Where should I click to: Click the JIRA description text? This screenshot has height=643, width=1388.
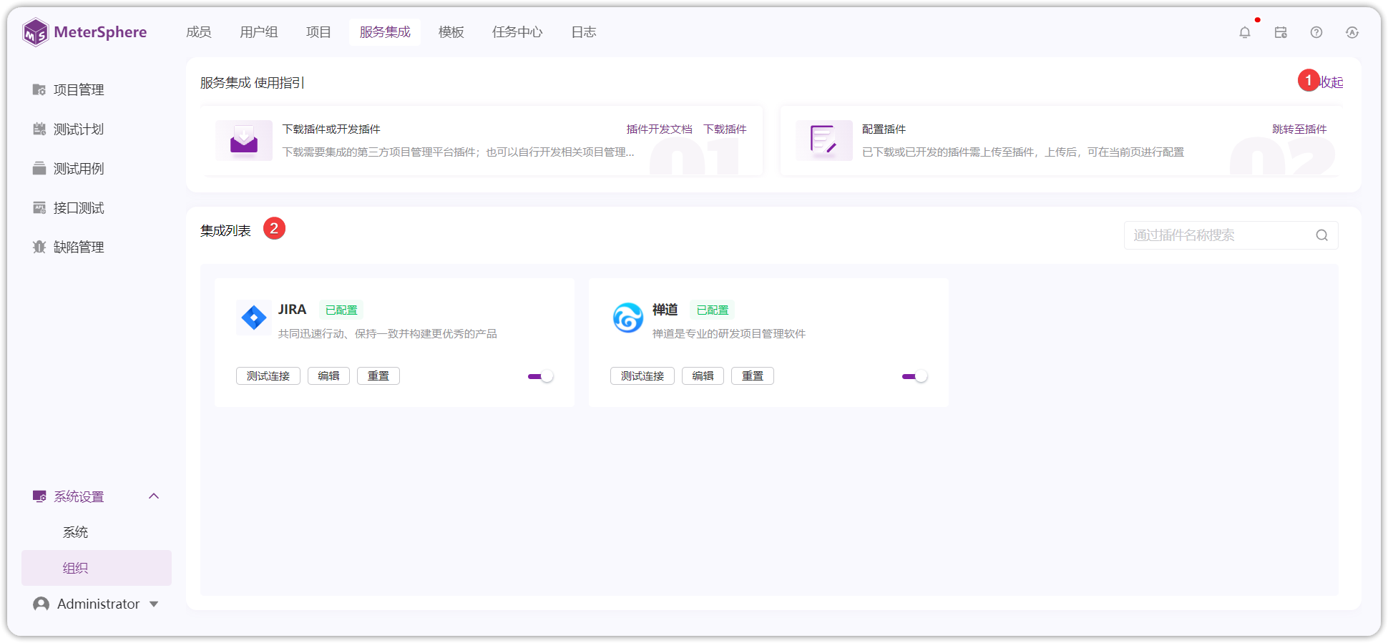click(x=388, y=333)
